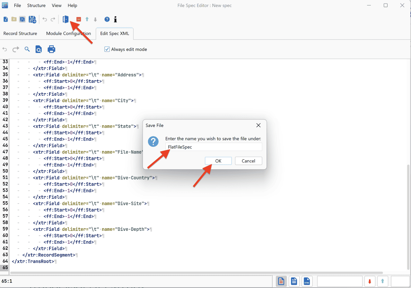Open the Structure menu

36,5
